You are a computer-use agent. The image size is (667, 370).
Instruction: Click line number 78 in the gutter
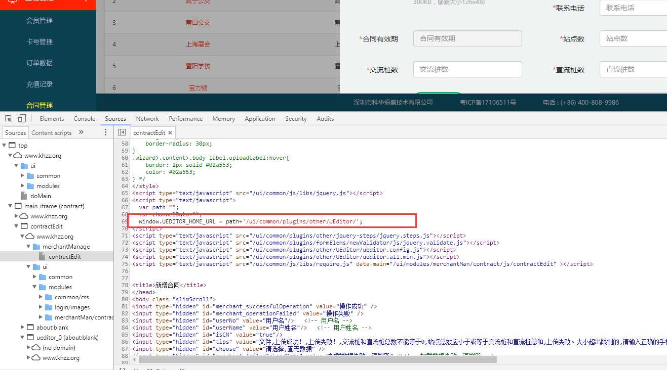(x=125, y=285)
